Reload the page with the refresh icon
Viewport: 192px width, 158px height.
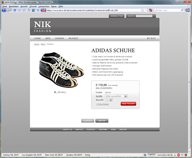coord(15,10)
